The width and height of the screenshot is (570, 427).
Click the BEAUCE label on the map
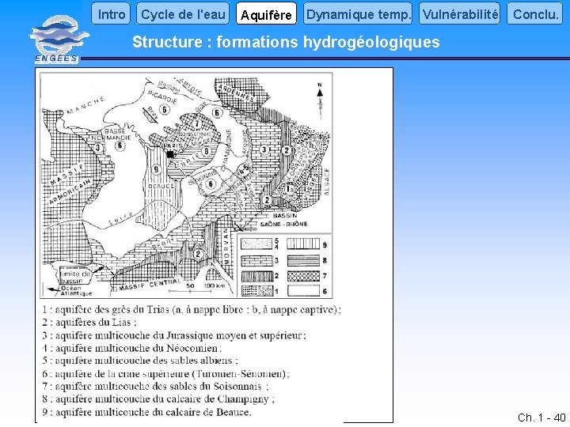point(161,186)
